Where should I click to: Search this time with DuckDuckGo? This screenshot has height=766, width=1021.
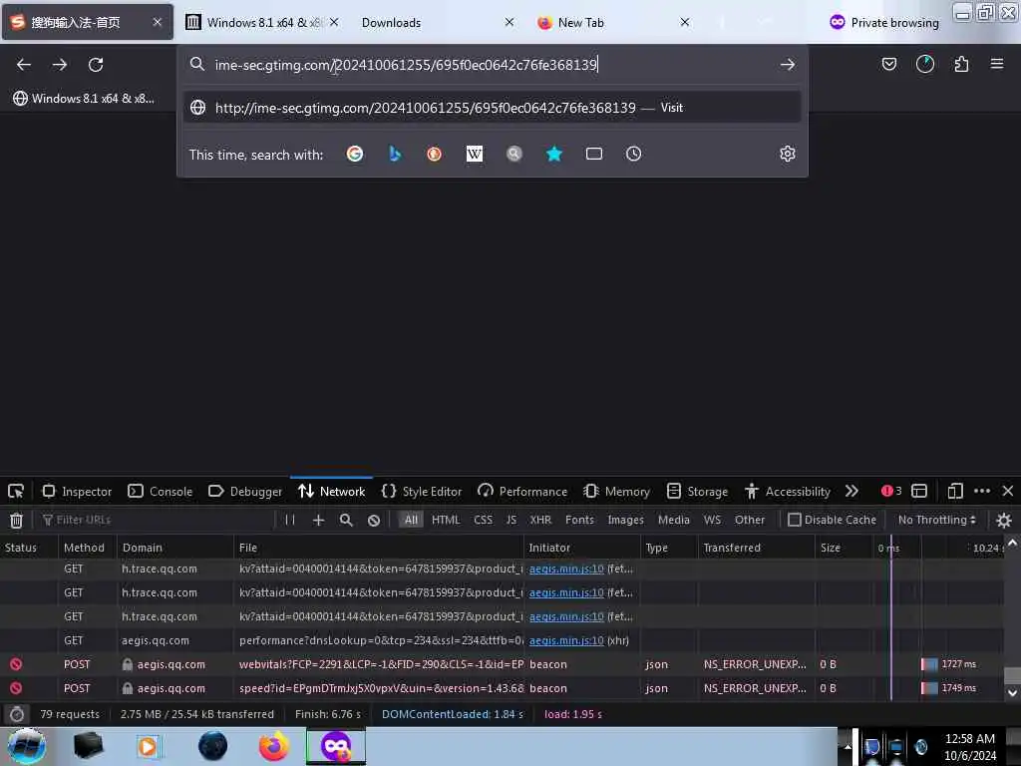coord(435,154)
